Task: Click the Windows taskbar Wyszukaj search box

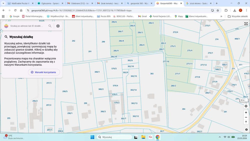Action: 114,137
